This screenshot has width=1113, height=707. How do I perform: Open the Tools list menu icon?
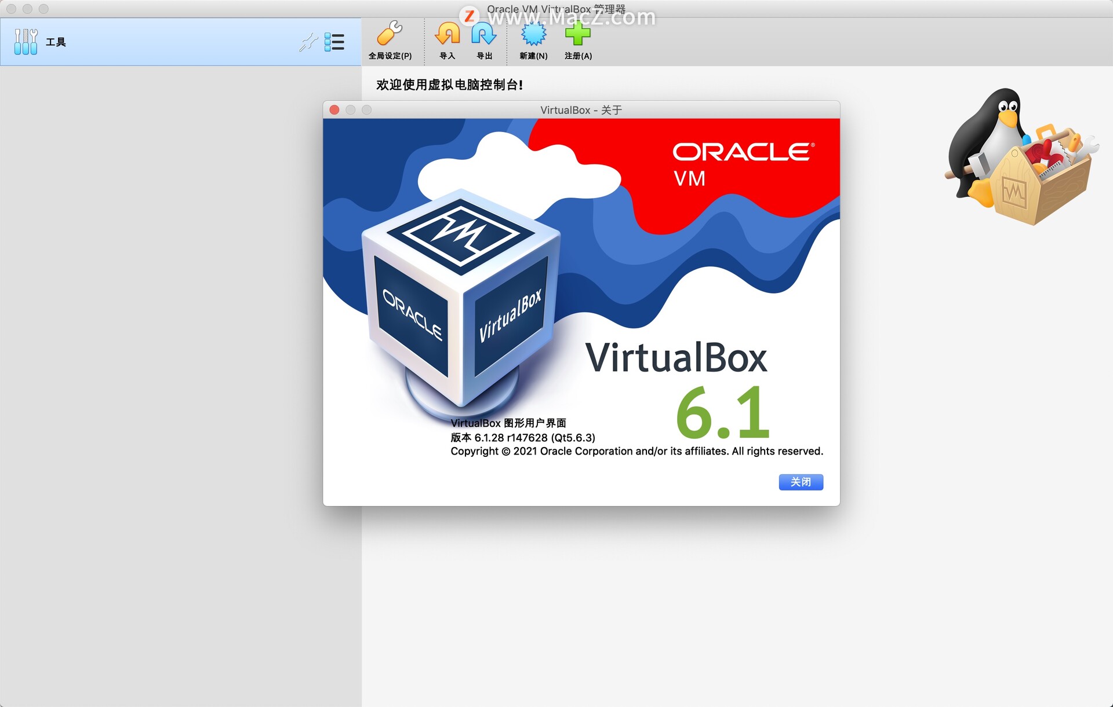pos(334,42)
